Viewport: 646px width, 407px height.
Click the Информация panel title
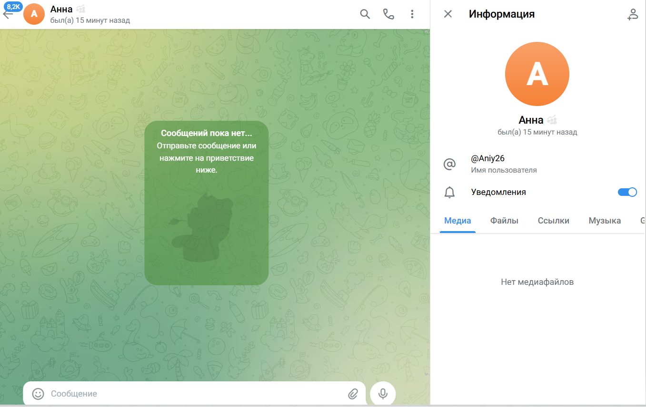pos(502,14)
